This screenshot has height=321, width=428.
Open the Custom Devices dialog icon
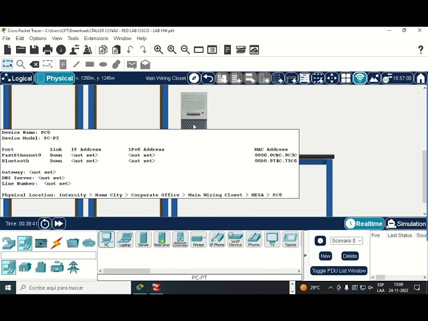pos(212,49)
